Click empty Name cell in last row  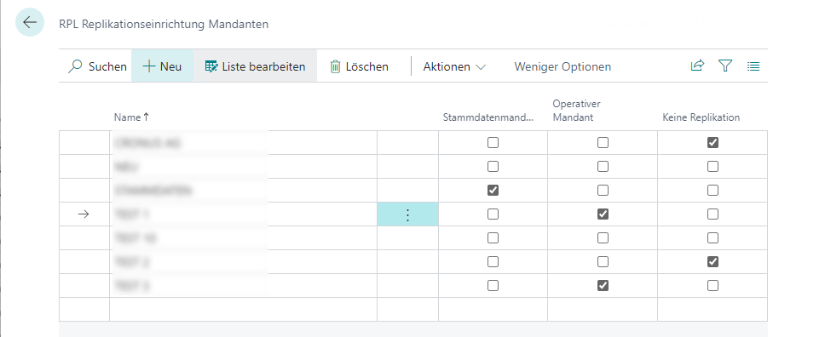(243, 309)
